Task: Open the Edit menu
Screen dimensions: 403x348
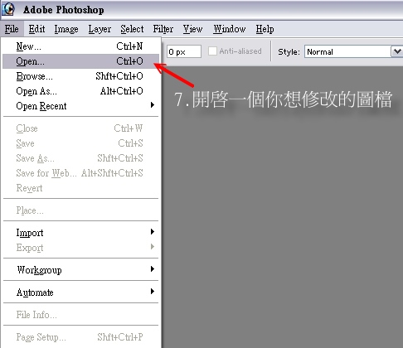Action: tap(36, 29)
